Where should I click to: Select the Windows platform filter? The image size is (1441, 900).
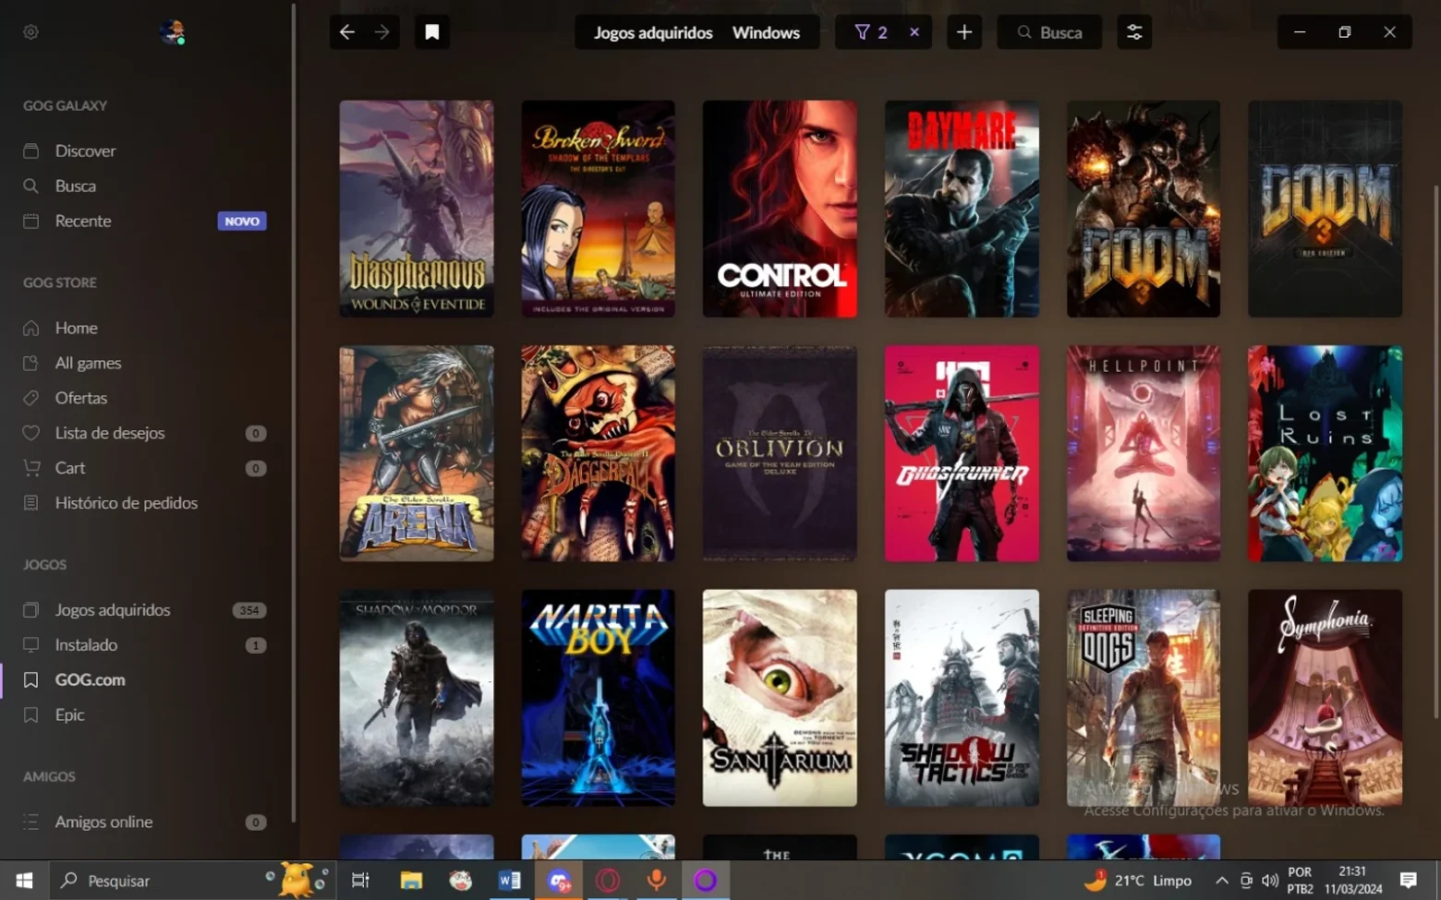pos(766,32)
